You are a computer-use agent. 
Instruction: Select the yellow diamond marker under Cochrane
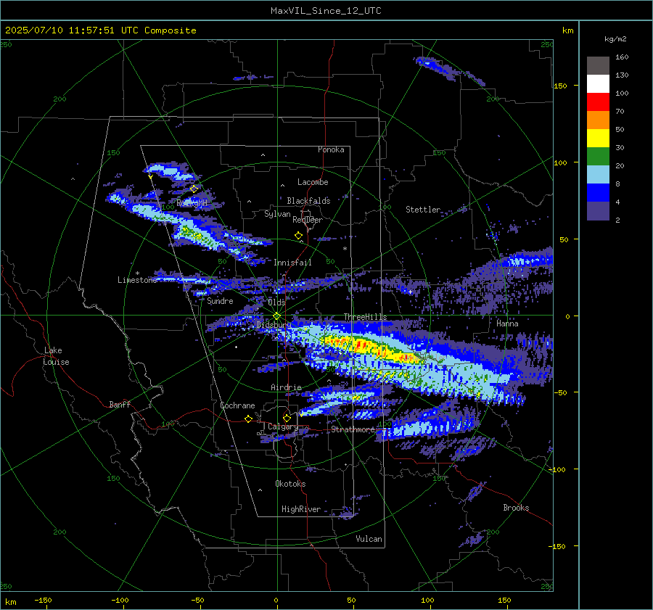248,419
